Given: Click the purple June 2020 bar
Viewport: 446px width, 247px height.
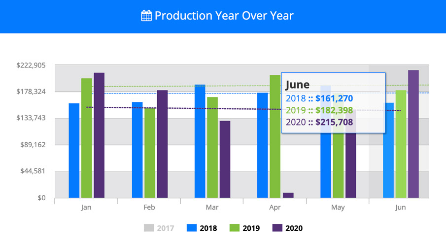Looking at the screenshot, I should point(413,134).
